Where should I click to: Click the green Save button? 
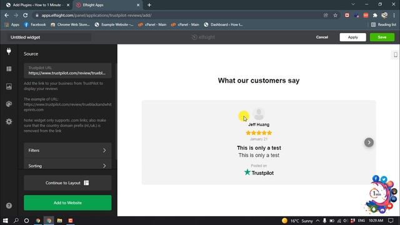[x=382, y=37]
